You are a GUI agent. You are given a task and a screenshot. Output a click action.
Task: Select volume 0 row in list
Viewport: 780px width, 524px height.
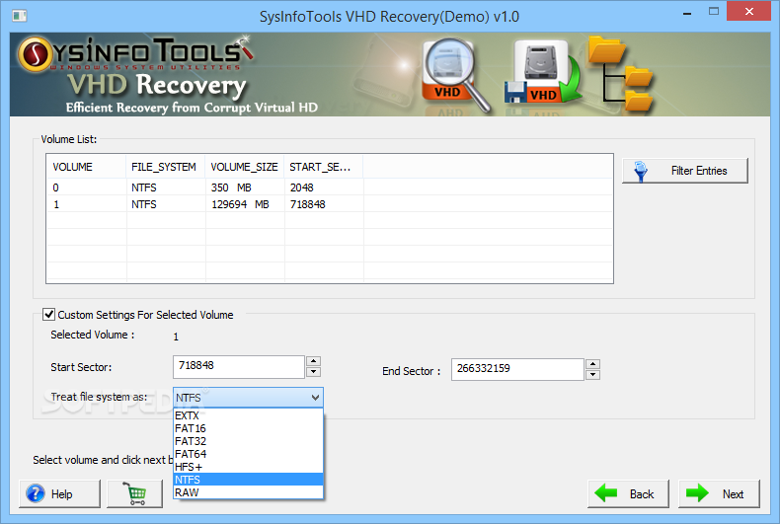330,187
